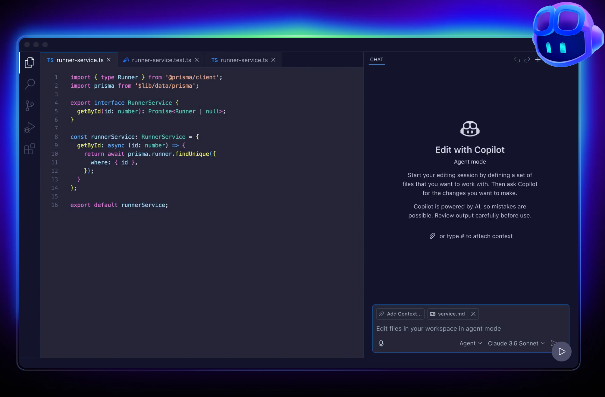Close the inactive runner-service.ts tab
This screenshot has width=605, height=397.
[273, 60]
